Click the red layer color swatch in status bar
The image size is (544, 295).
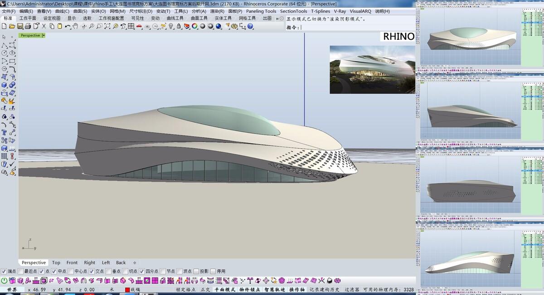click(x=127, y=290)
